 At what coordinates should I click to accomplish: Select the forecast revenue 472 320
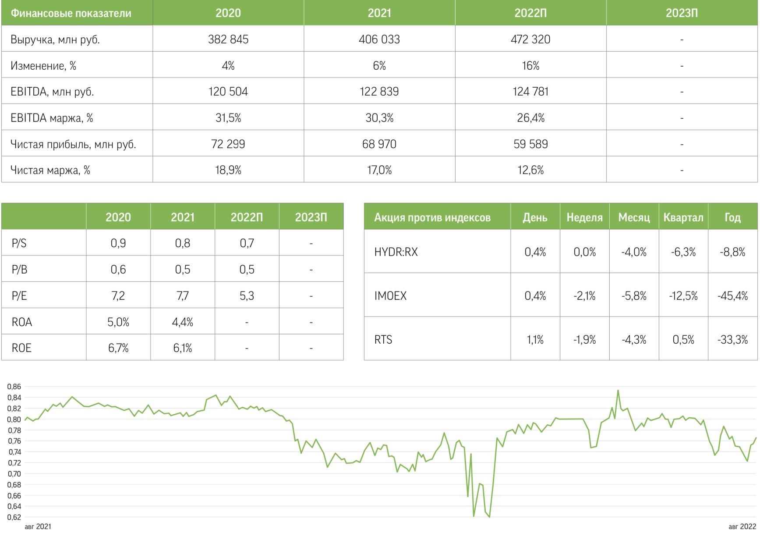(x=530, y=39)
